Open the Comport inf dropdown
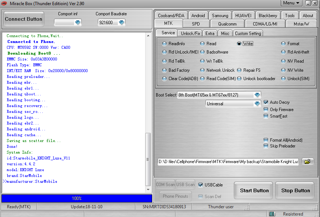Viewport: 320px width, 217px height. pyautogui.click(x=78, y=23)
